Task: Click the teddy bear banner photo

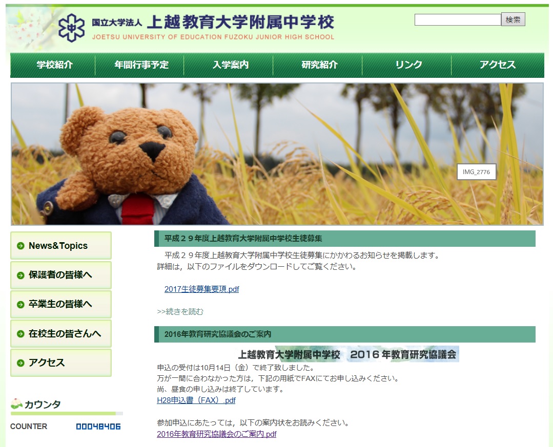Action: click(277, 154)
